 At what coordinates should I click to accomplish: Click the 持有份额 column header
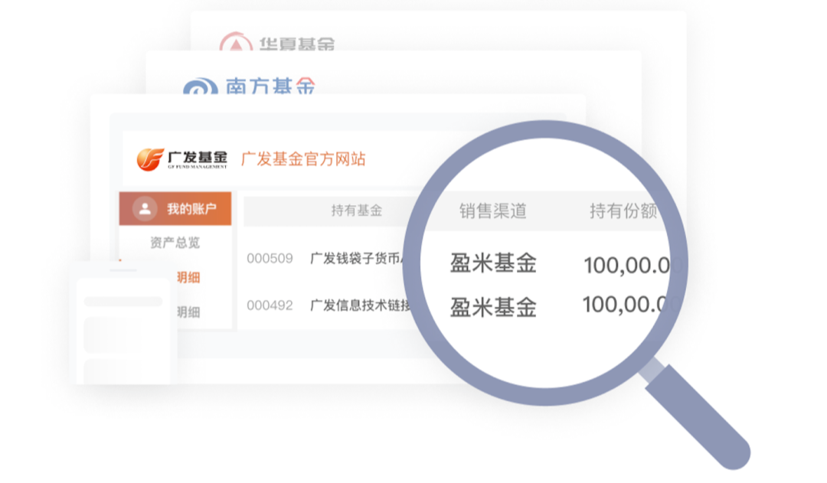[x=623, y=211]
